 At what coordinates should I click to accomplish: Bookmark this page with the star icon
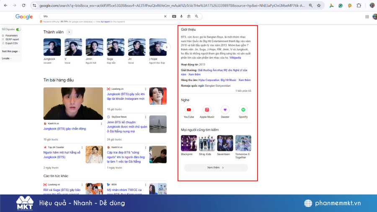pos(319,5)
